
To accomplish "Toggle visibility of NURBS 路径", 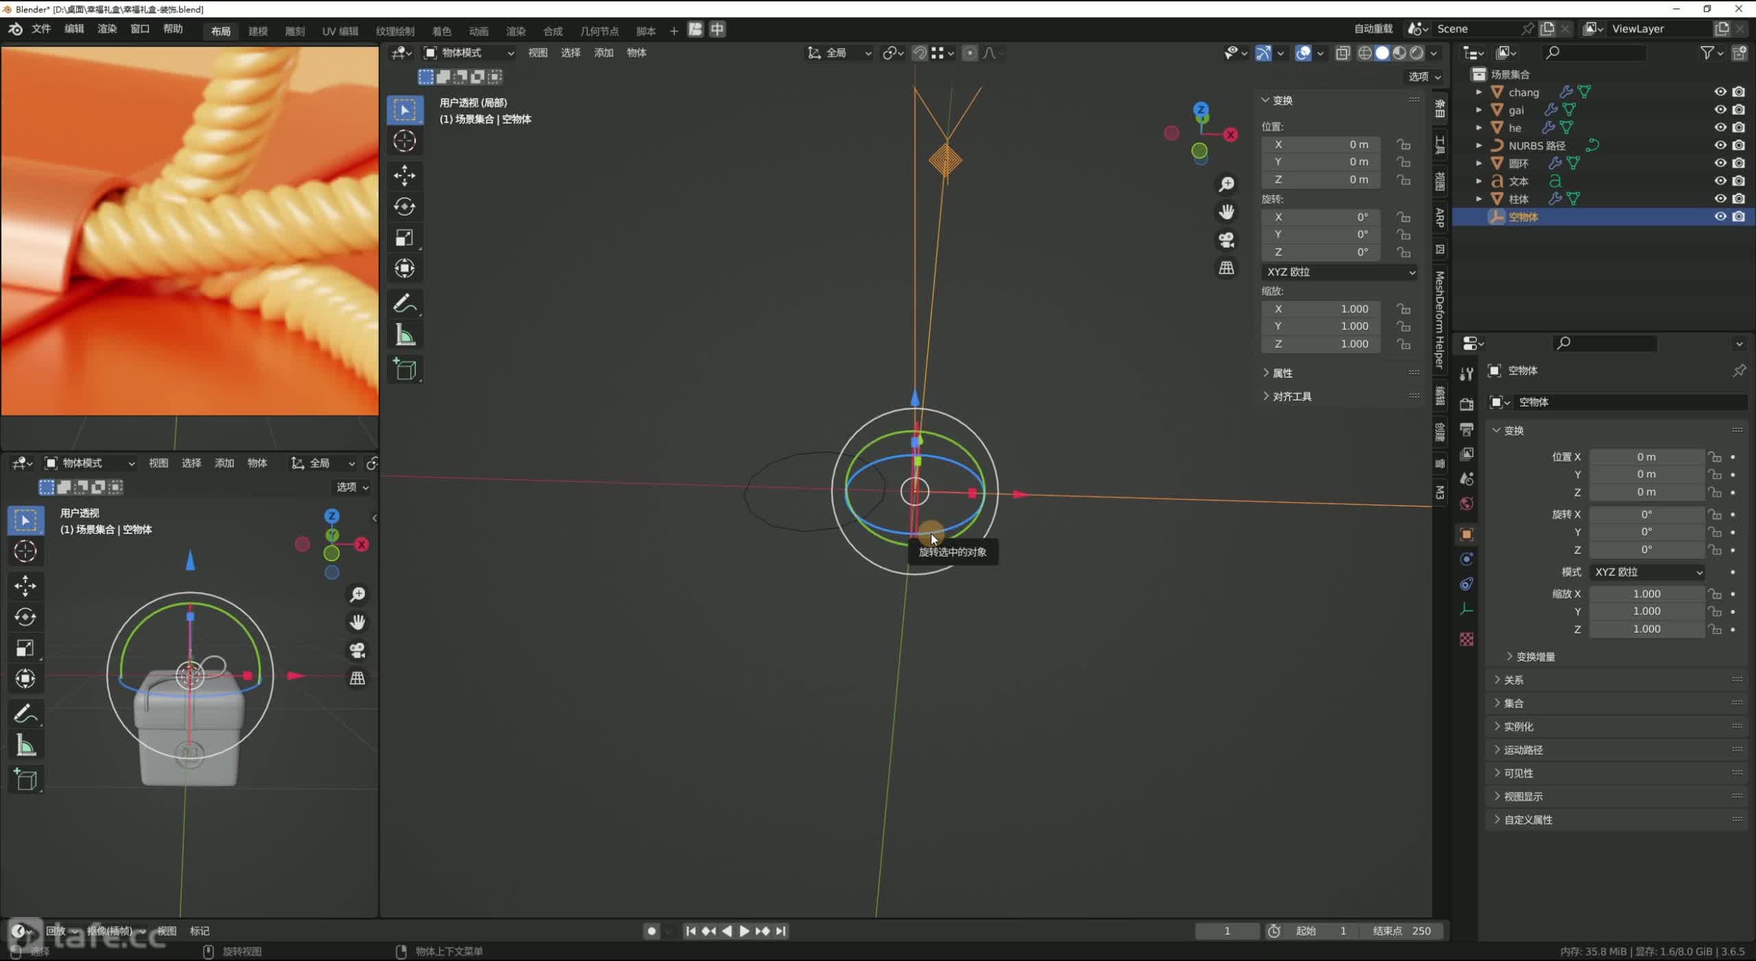I will 1720,145.
